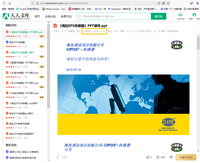Image resolution: width=200 pixels, height=163 pixels.
Task: Open the 百度一下 bookmark
Action: pos(171,9)
